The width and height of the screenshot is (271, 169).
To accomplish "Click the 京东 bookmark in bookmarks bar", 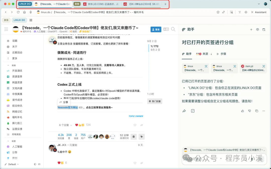I will [6, 20].
